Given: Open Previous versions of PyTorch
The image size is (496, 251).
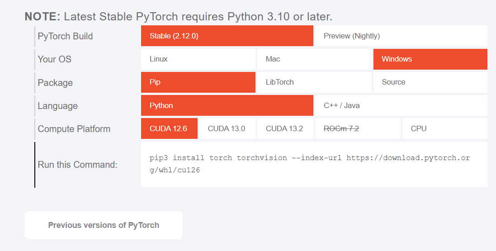Looking at the screenshot, I should [x=104, y=225].
